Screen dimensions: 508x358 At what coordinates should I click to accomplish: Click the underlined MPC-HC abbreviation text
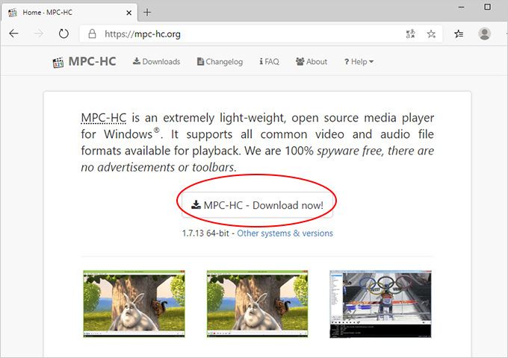click(x=103, y=118)
